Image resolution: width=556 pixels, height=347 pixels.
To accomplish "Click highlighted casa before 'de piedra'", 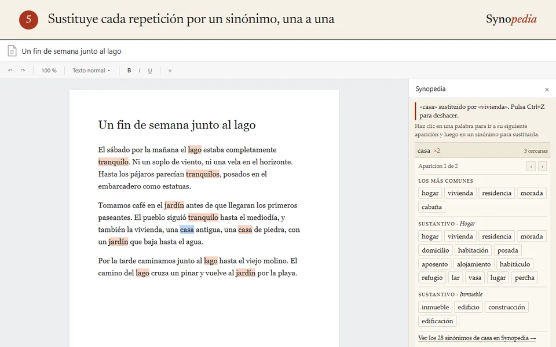I will coord(245,230).
